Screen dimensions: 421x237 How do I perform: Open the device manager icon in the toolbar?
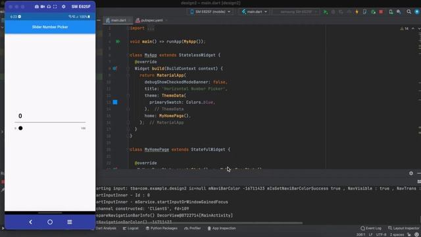[391, 12]
